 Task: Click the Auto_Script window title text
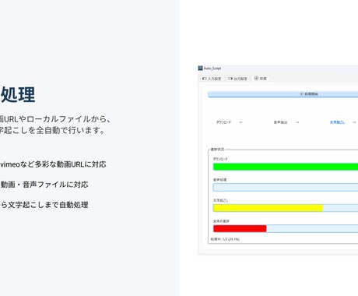(212, 69)
